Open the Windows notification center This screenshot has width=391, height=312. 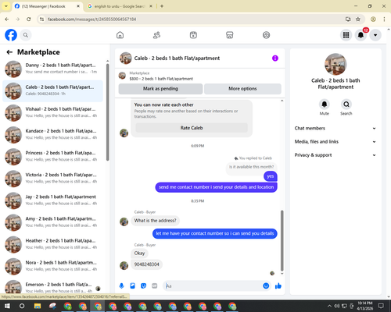point(381,306)
